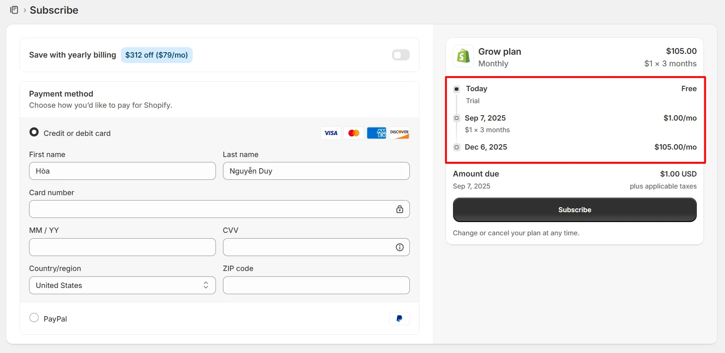The height and width of the screenshot is (353, 725).
Task: Click the Shopify bag logo icon
Action: (x=463, y=56)
